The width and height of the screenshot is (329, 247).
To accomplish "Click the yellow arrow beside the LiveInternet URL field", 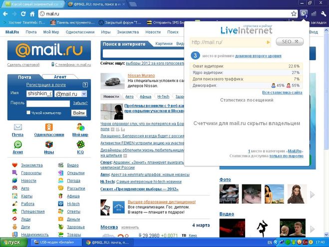I will pos(268,42).
